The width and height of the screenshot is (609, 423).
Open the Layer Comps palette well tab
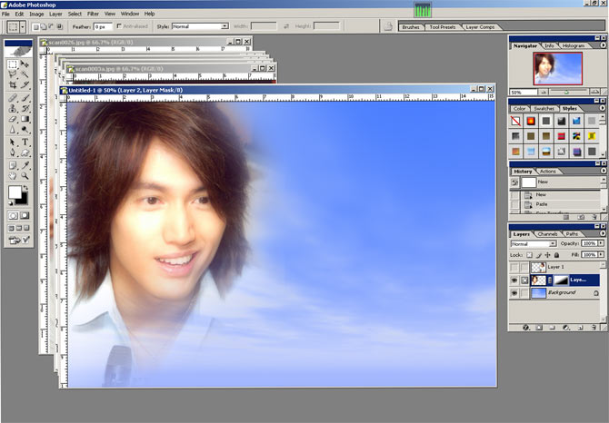pyautogui.click(x=480, y=27)
